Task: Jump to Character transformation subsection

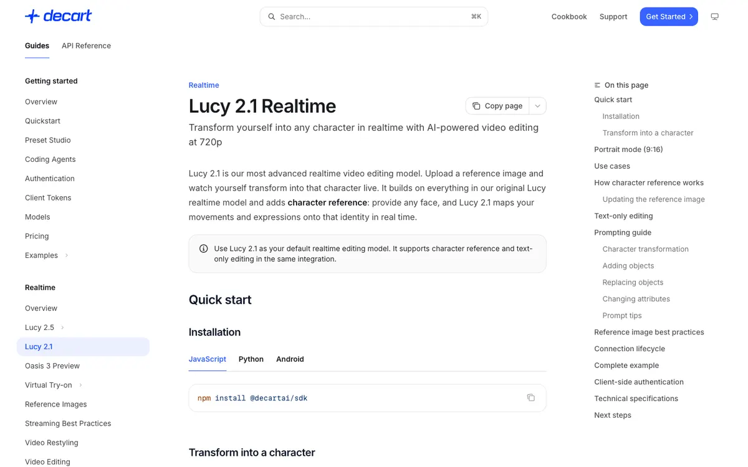Action: 645,249
